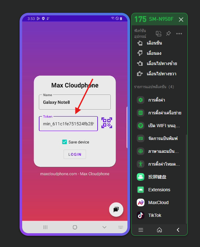The image size is (200, 247).
Task: Toggle the Save device checkbox
Action: pyautogui.click(x=65, y=142)
